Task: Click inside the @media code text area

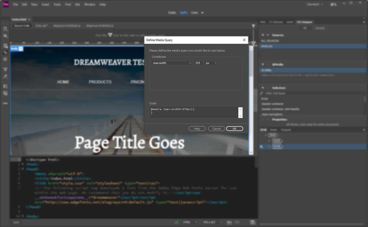Action: [194, 112]
